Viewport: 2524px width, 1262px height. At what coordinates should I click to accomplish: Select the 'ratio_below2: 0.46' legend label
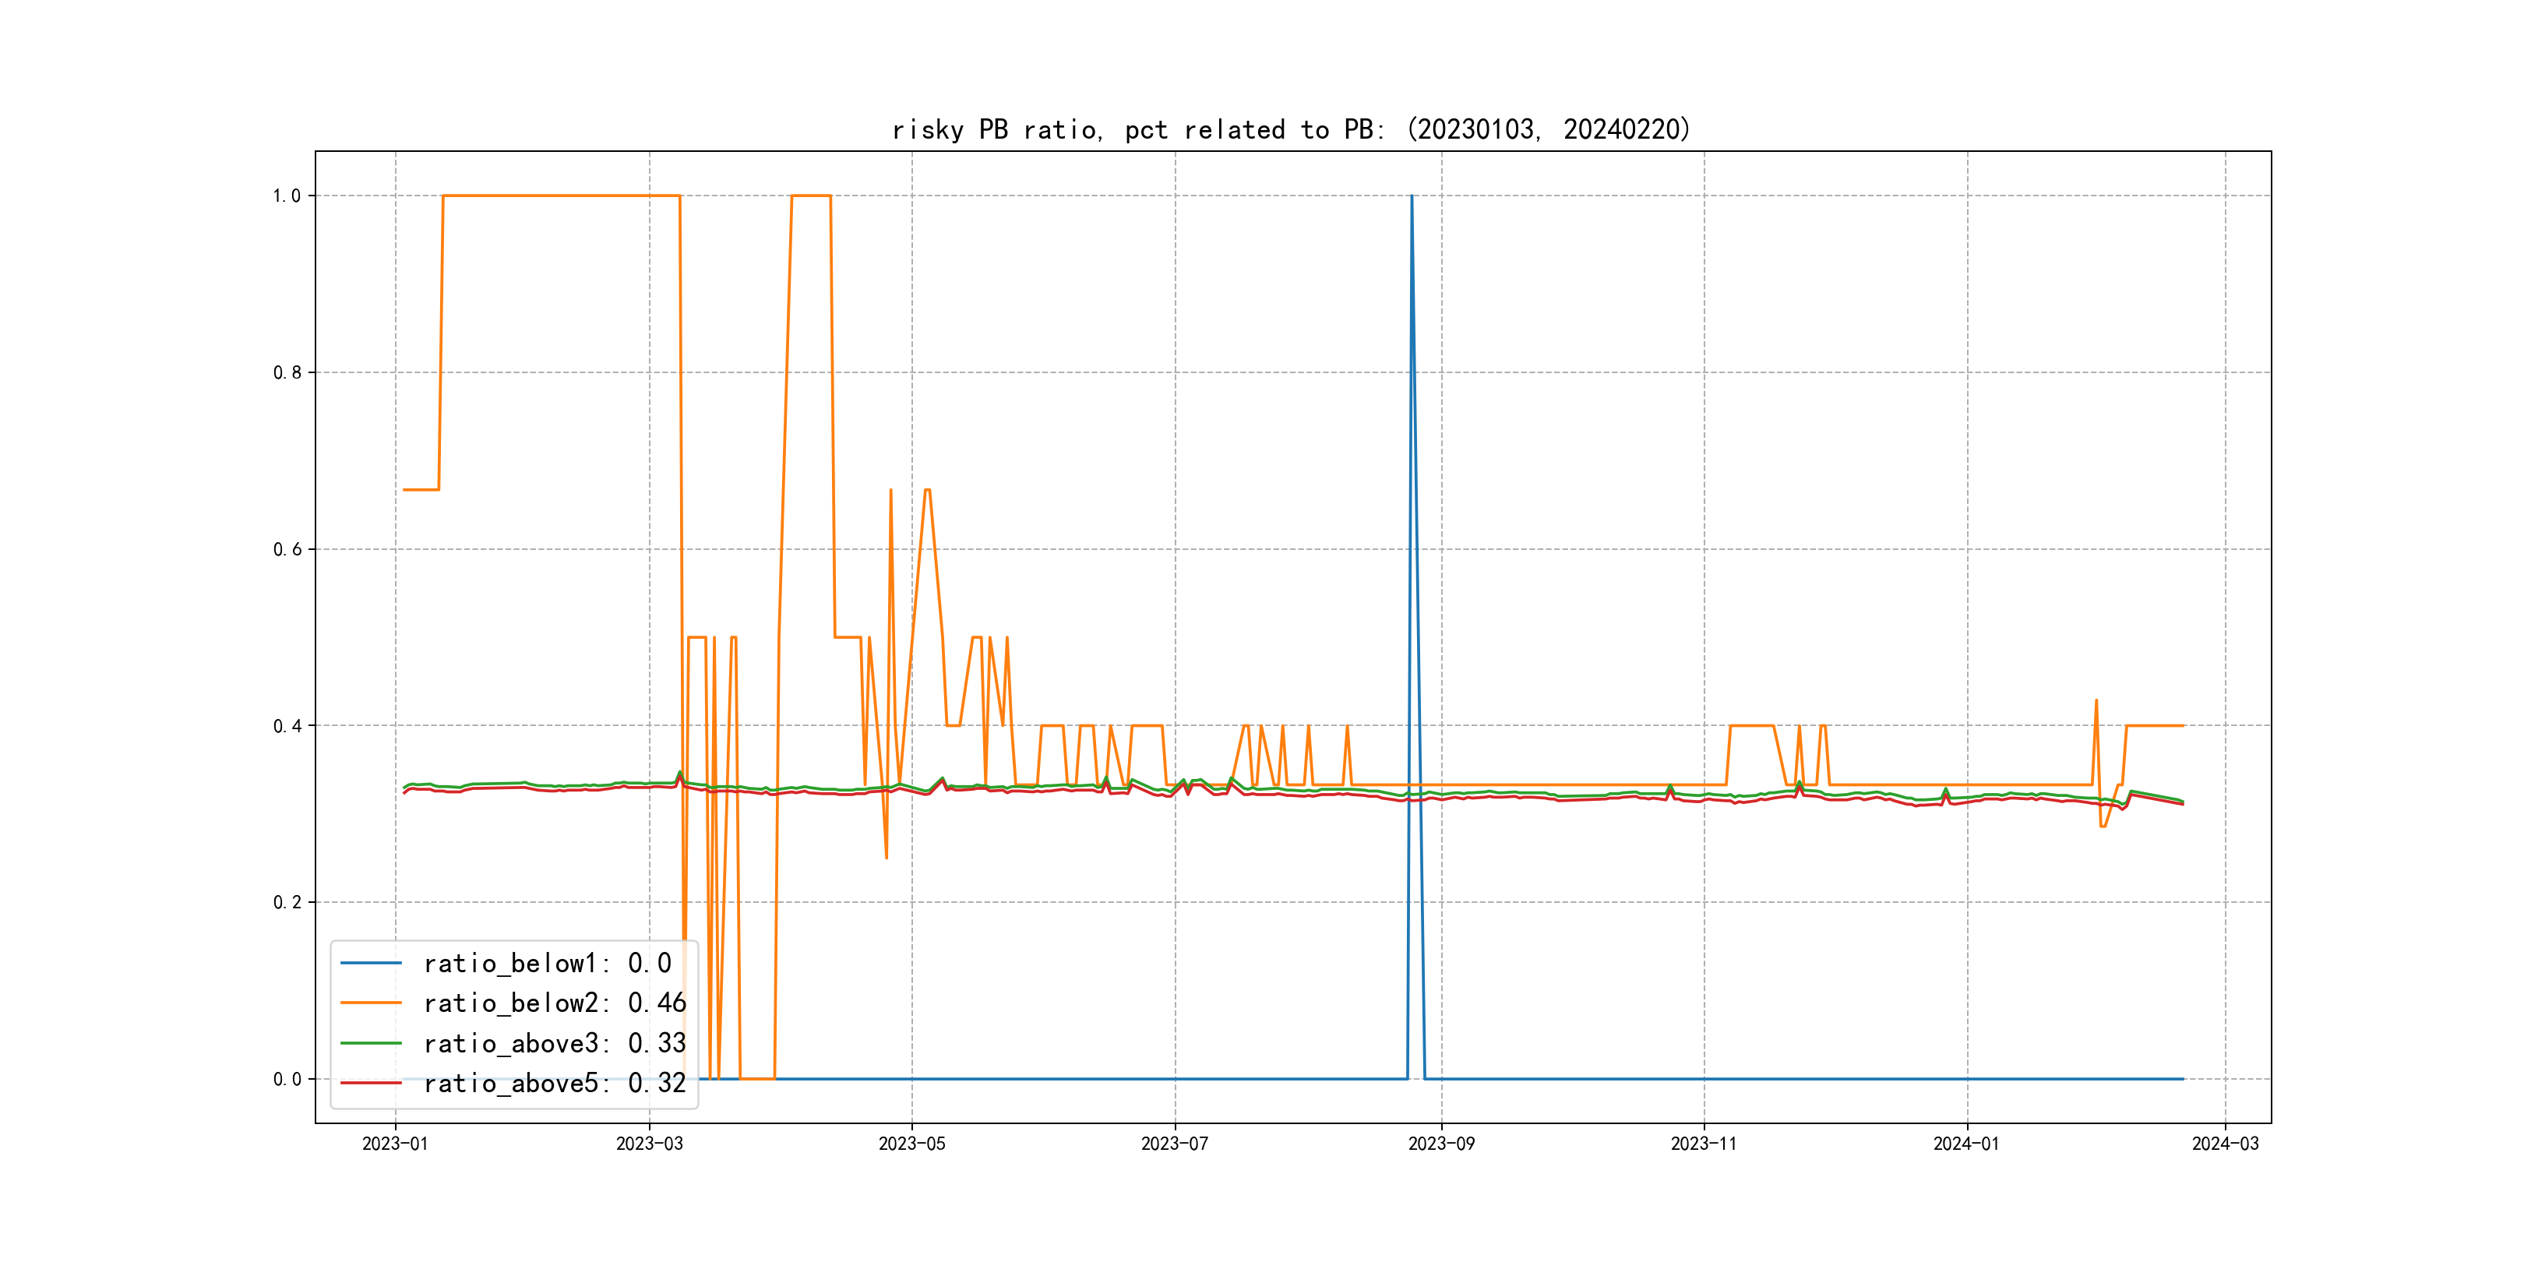tap(555, 1003)
